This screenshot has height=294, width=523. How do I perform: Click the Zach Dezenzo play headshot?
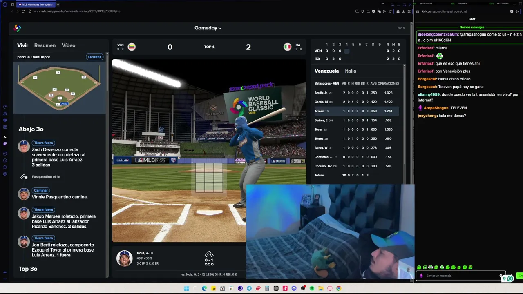point(24,146)
